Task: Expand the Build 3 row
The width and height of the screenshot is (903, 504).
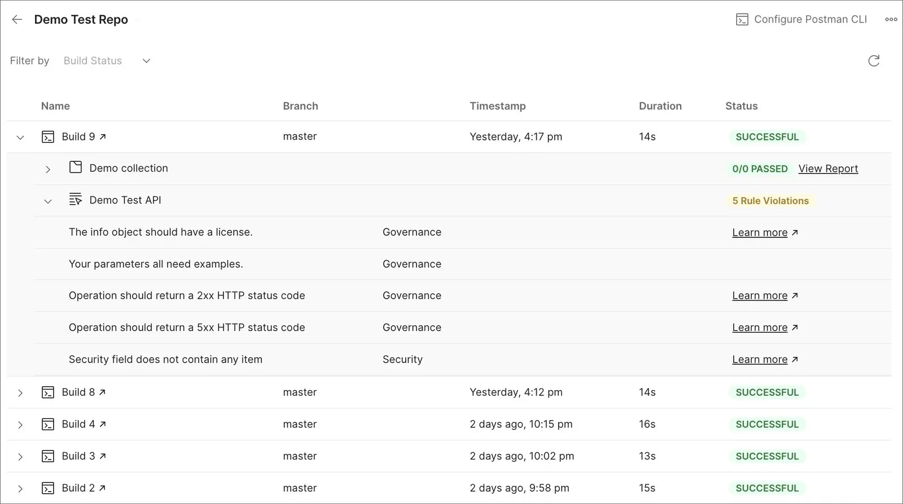Action: click(20, 457)
